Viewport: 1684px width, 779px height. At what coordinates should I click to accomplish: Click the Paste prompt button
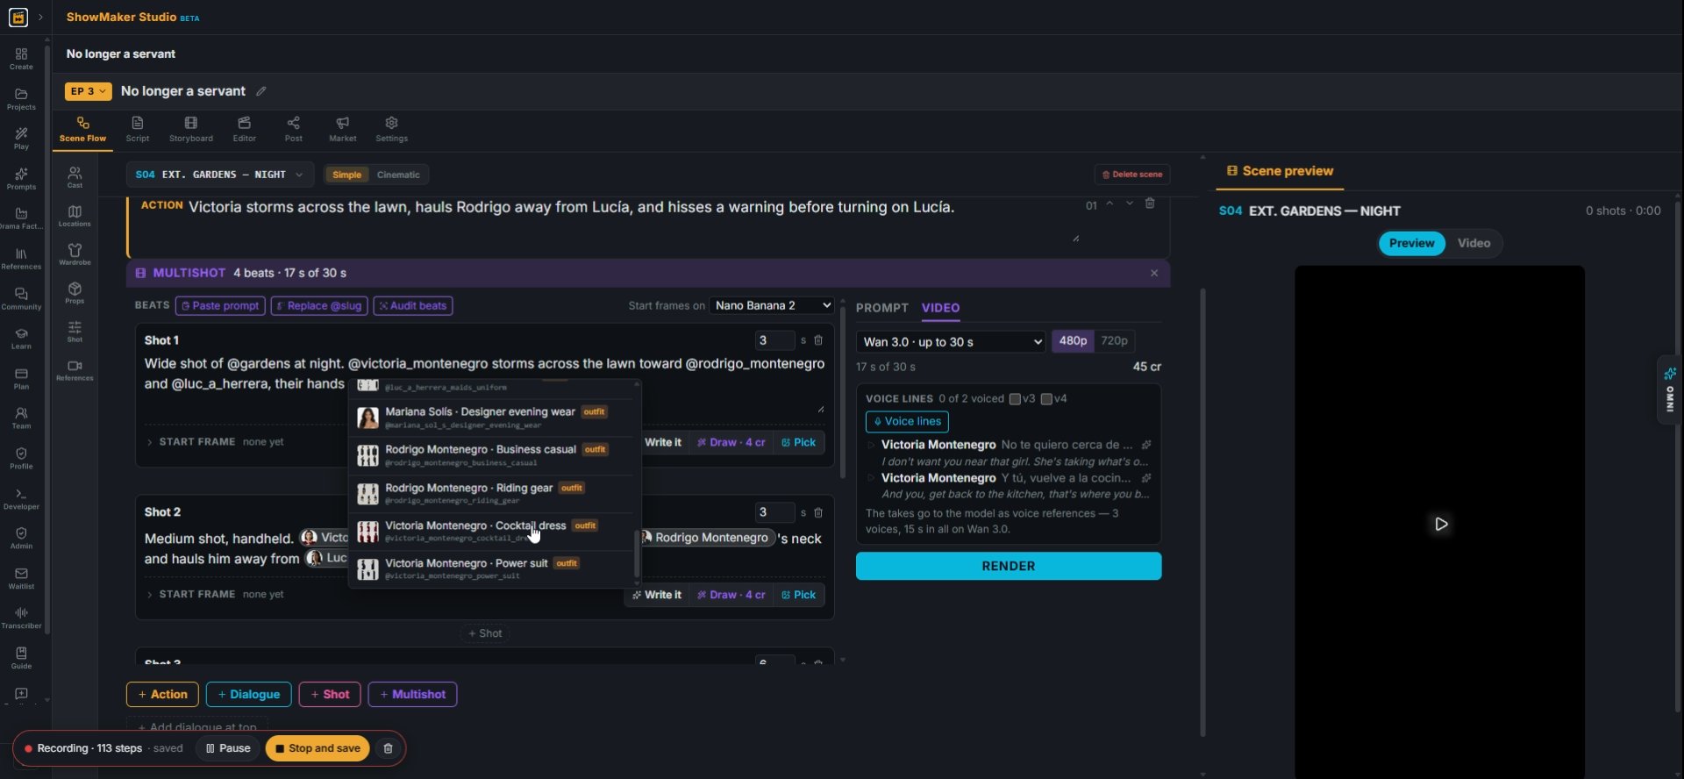[220, 305]
